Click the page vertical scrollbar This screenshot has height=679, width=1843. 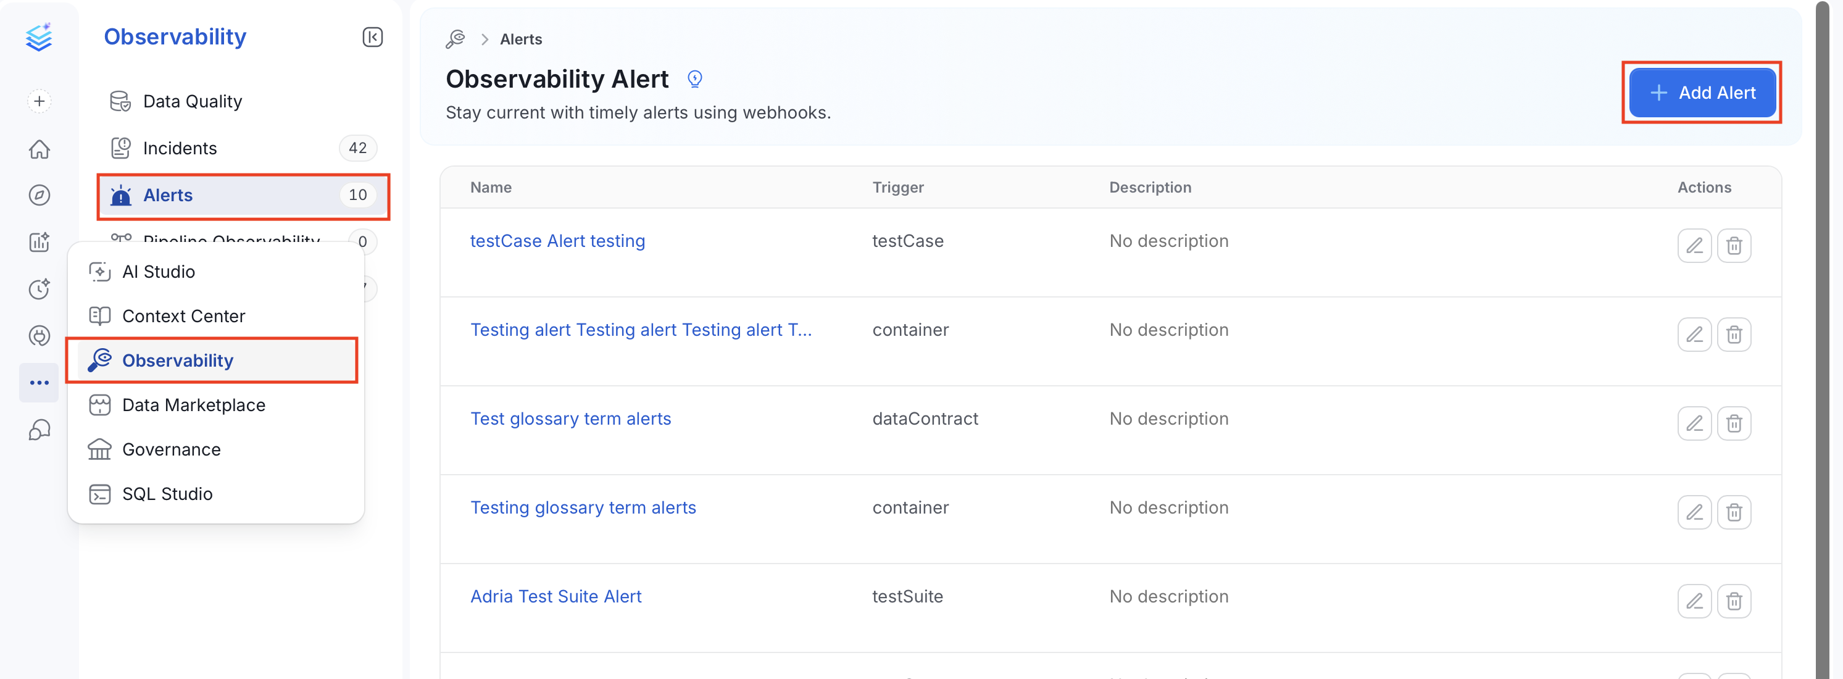click(1822, 339)
